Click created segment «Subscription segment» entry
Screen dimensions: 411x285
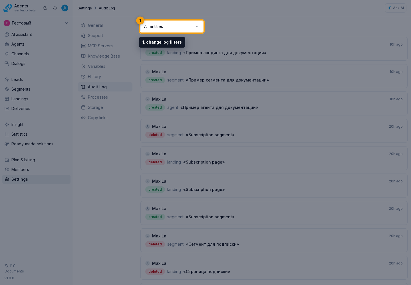point(274,213)
